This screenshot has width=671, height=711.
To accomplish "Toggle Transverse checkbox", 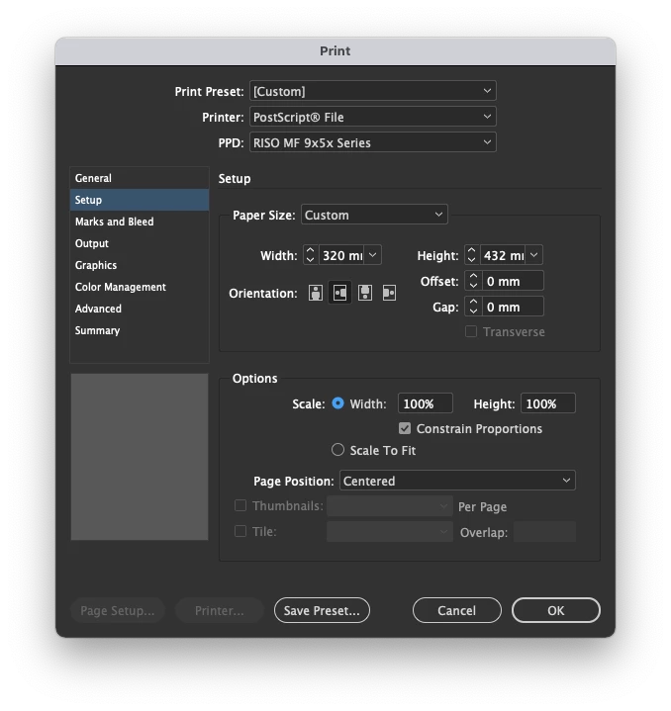I will coord(471,331).
